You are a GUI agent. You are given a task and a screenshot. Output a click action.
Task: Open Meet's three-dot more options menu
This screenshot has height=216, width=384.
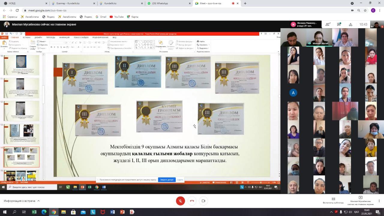379,201
